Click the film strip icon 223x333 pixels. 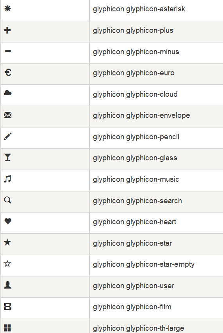(x=8, y=306)
